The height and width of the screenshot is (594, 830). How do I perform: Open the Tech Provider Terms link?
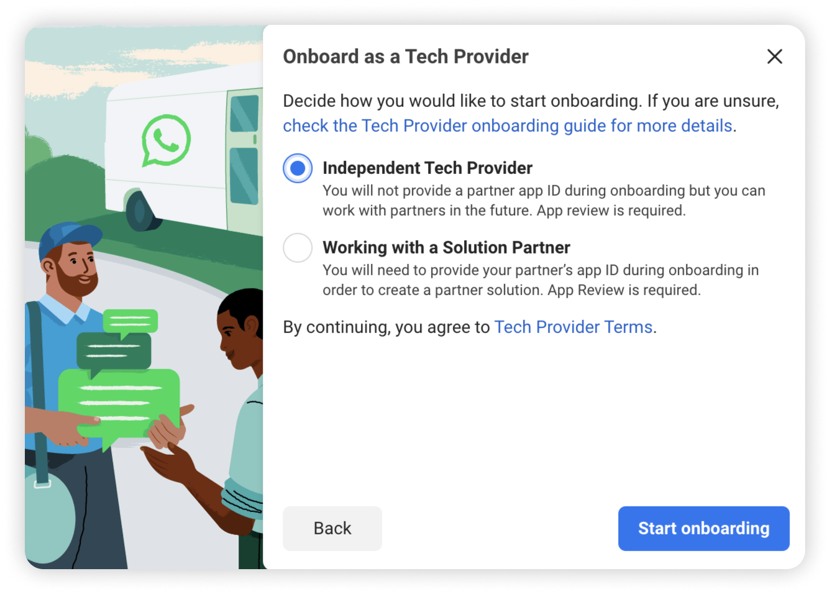point(573,327)
